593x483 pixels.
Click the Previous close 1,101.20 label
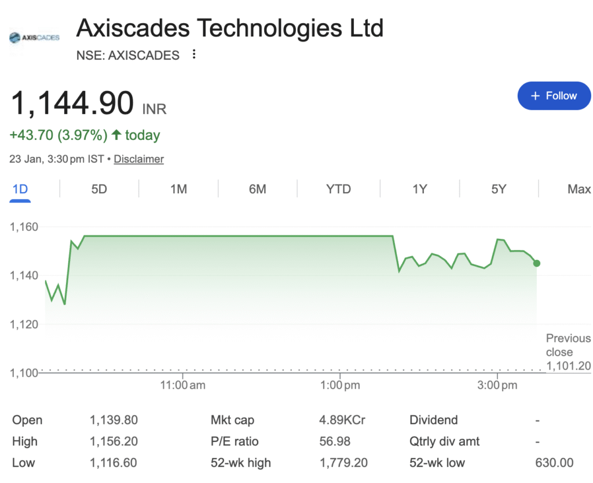(568, 352)
